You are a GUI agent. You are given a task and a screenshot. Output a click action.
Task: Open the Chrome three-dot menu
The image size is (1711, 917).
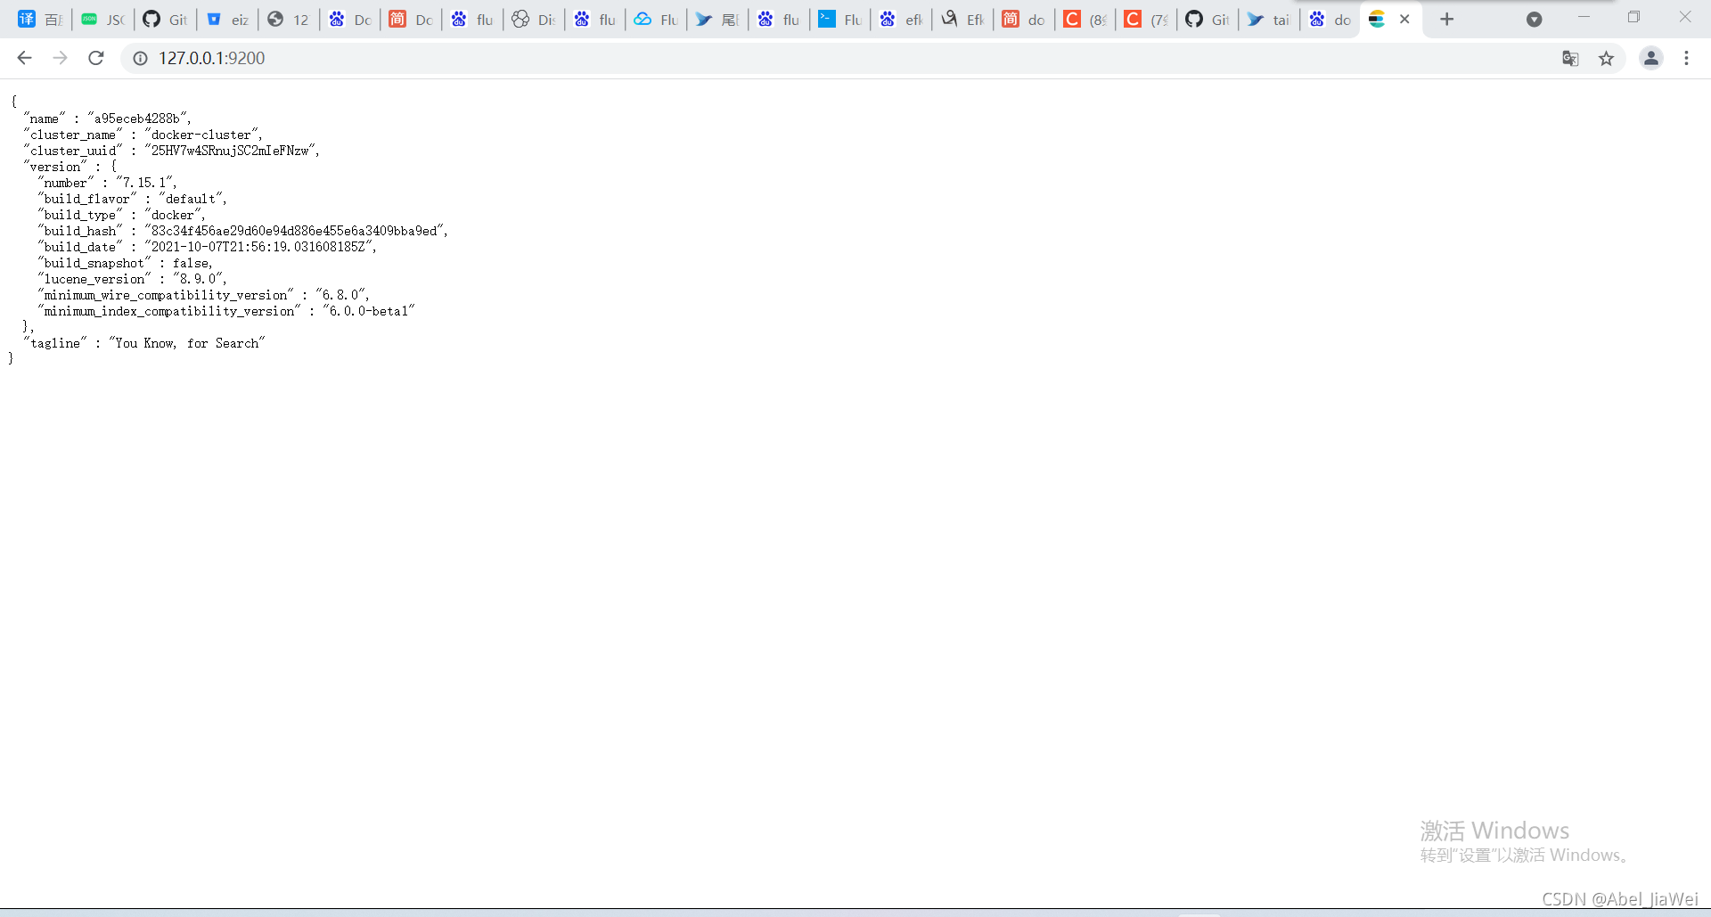1686,58
